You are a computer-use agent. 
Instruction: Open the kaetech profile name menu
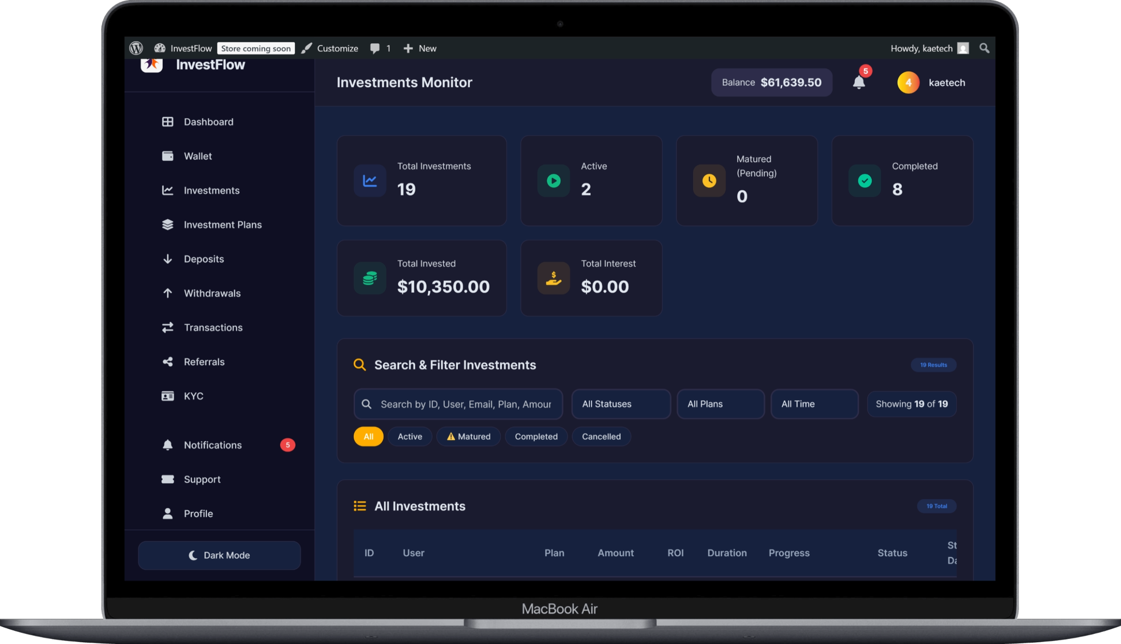[x=947, y=83]
